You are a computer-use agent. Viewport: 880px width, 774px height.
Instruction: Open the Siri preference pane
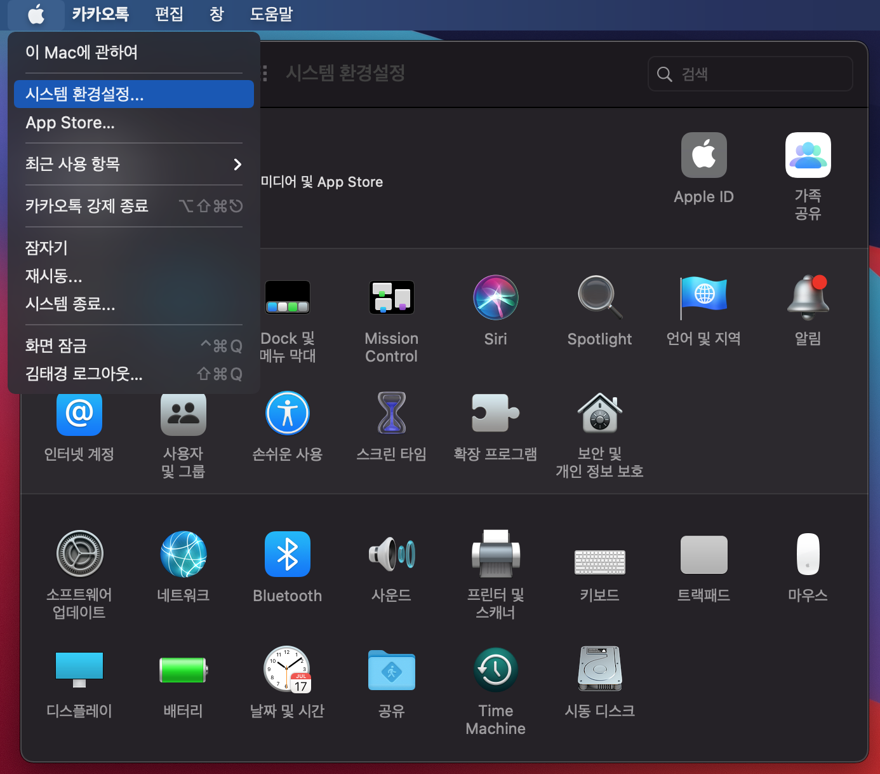[496, 311]
